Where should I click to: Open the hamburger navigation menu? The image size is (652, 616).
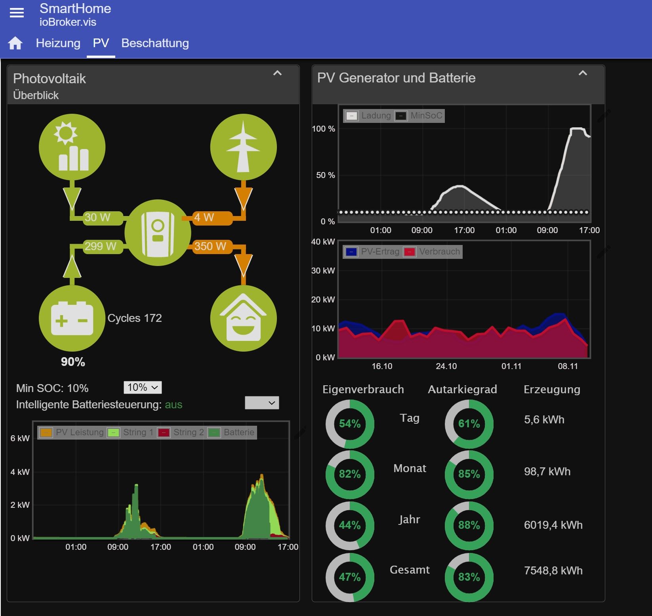17,13
